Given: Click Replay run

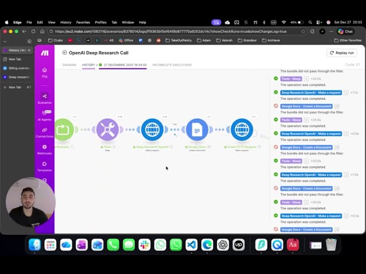Looking at the screenshot, I should click(342, 53).
